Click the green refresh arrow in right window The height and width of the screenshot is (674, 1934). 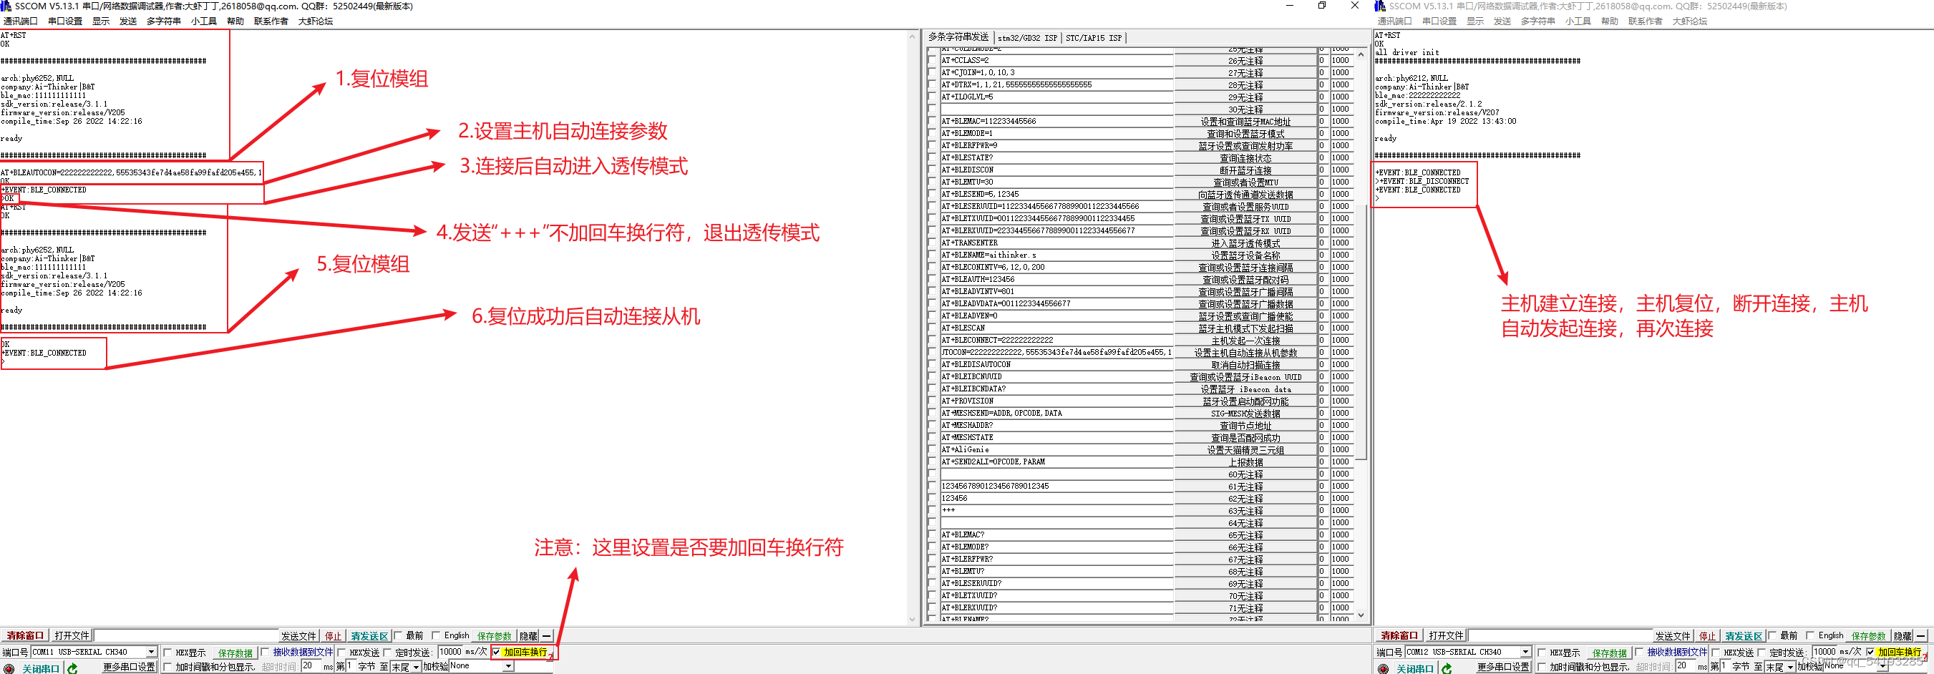[1447, 668]
